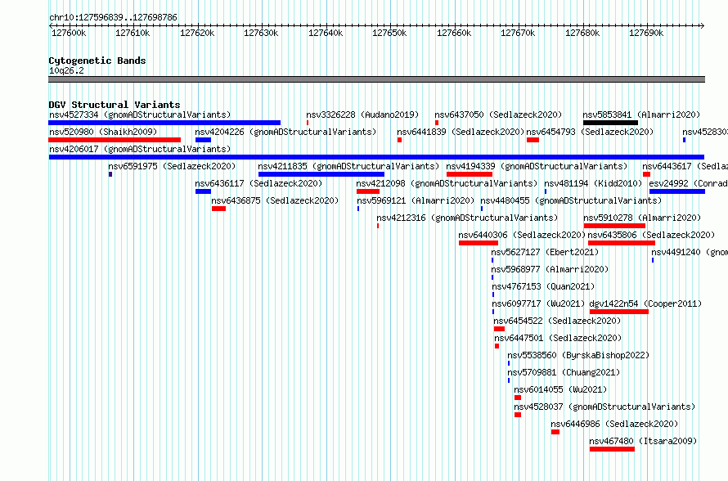Screen dimensions: 728x481
Task: Click nsv3326228 (Audano2019) label
Action: 362,115
